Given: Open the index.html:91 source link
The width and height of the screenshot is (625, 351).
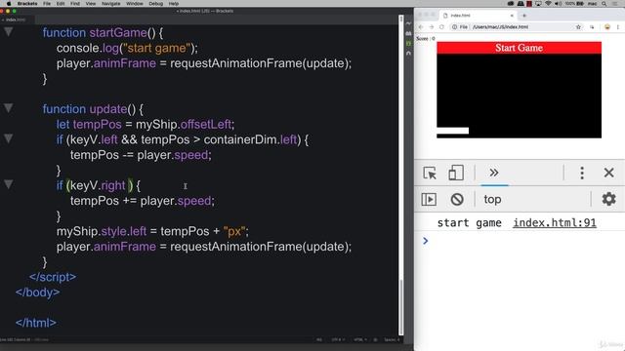Looking at the screenshot, I should pyautogui.click(x=555, y=222).
